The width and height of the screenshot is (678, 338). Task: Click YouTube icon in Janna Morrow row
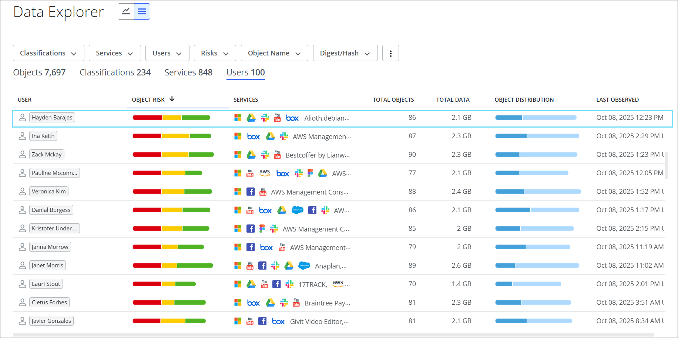tap(282, 247)
